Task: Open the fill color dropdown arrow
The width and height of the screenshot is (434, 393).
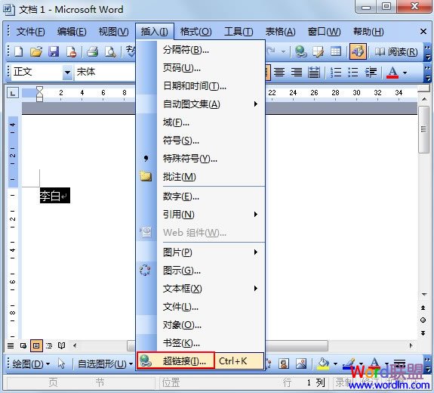Action: click(x=335, y=364)
